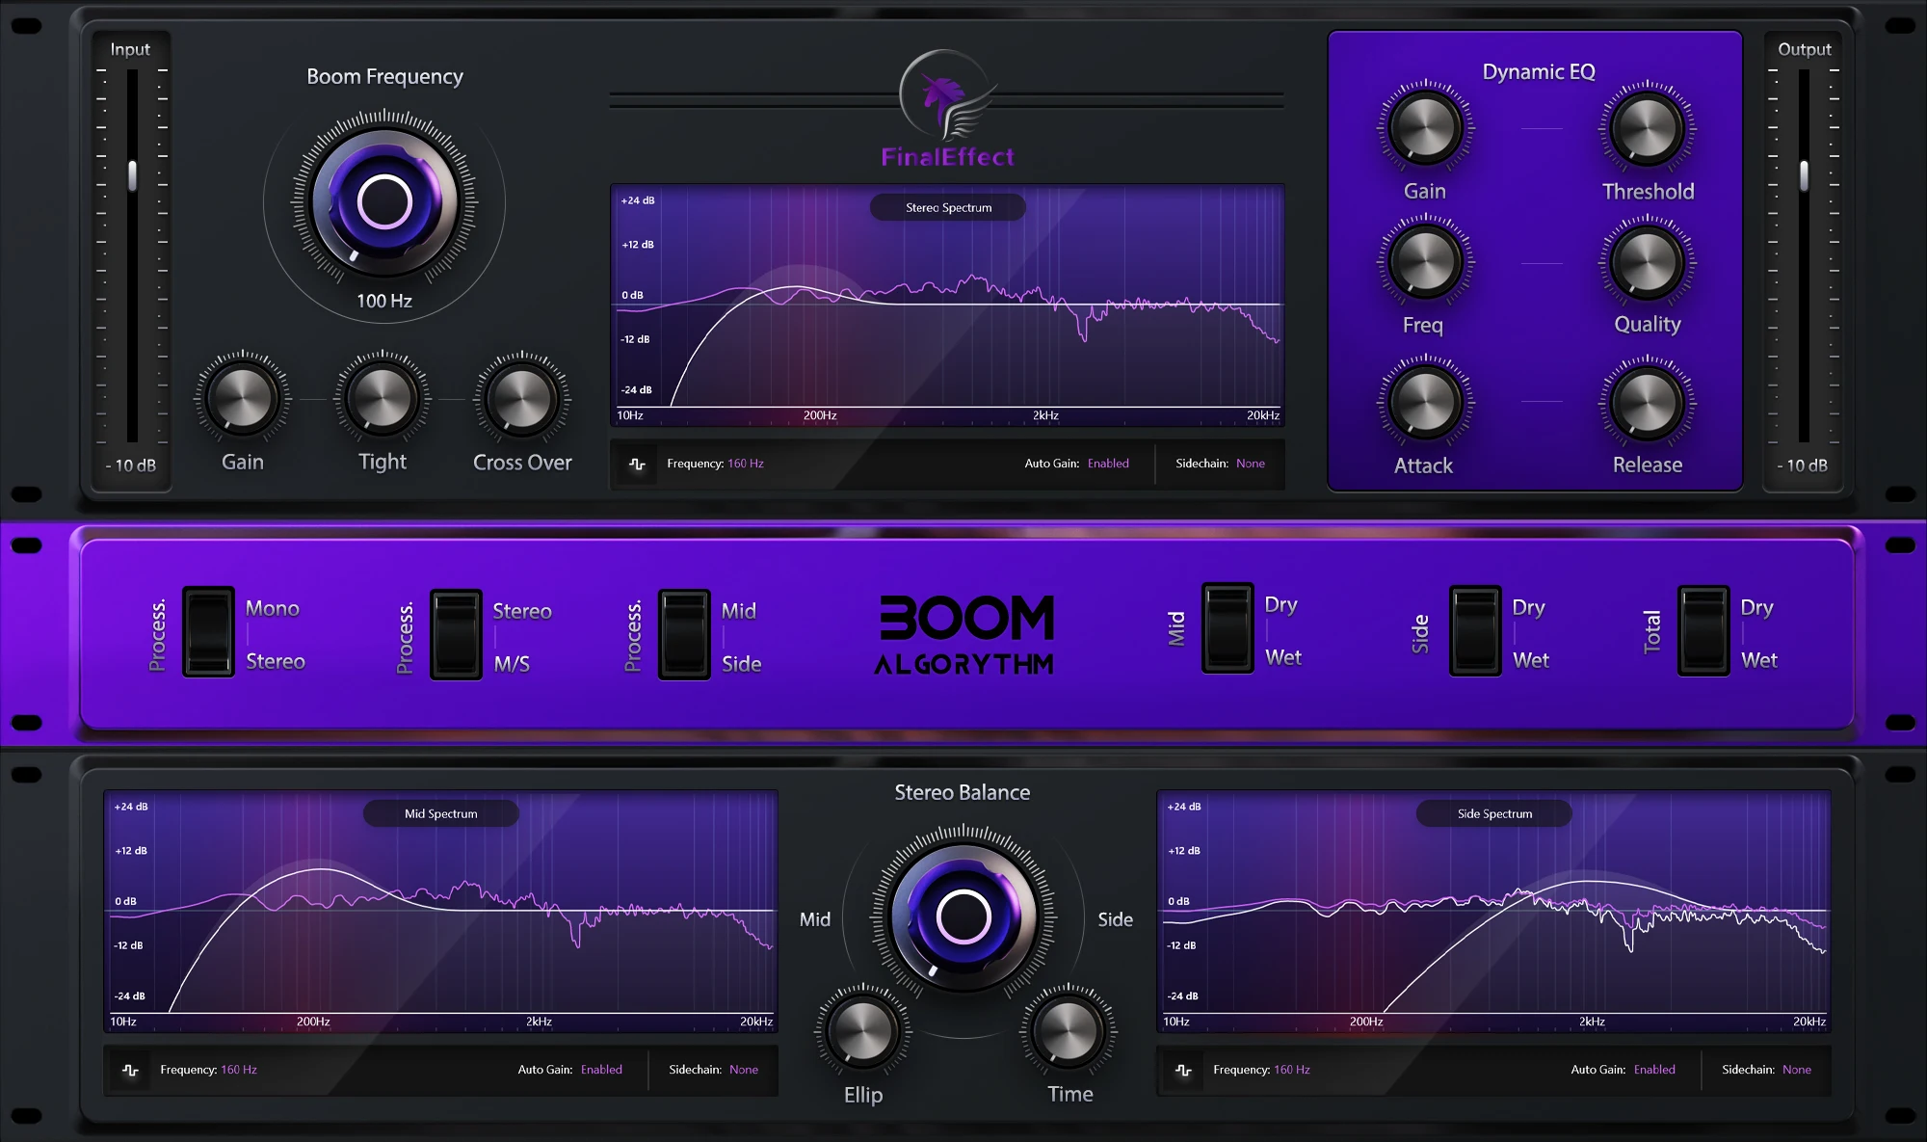Toggle Auto Gain Enabled in Mid Spectrum bar
Image resolution: width=1927 pixels, height=1142 pixels.
click(x=601, y=1070)
